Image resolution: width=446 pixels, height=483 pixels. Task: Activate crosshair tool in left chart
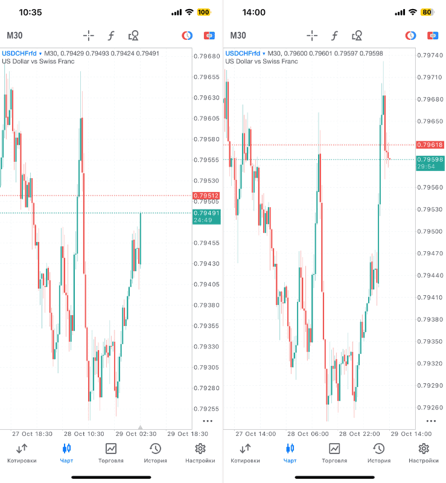tap(89, 36)
